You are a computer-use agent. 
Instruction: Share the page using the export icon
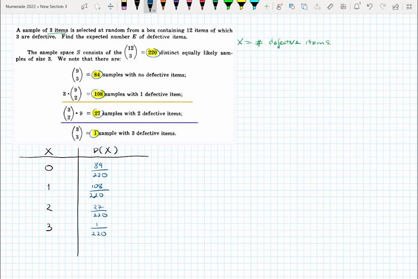tap(395, 6)
